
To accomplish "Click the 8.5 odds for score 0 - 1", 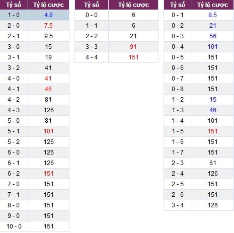I will pos(213,15).
